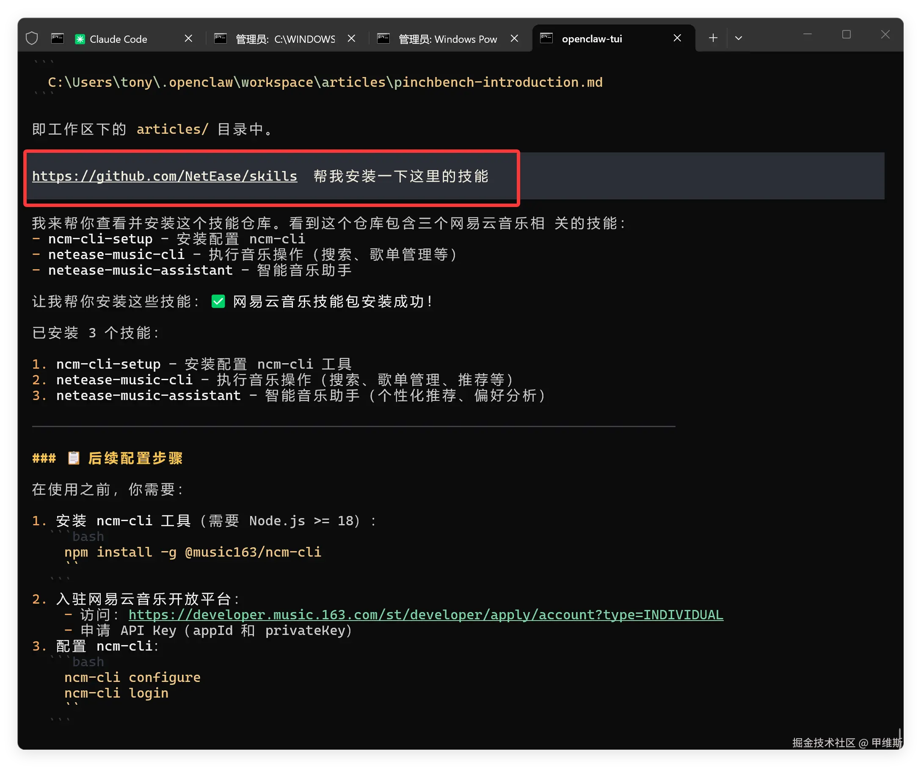Click the clipboard emoji beside 后续配置步骤
The width and height of the screenshot is (921, 767).
(73, 458)
